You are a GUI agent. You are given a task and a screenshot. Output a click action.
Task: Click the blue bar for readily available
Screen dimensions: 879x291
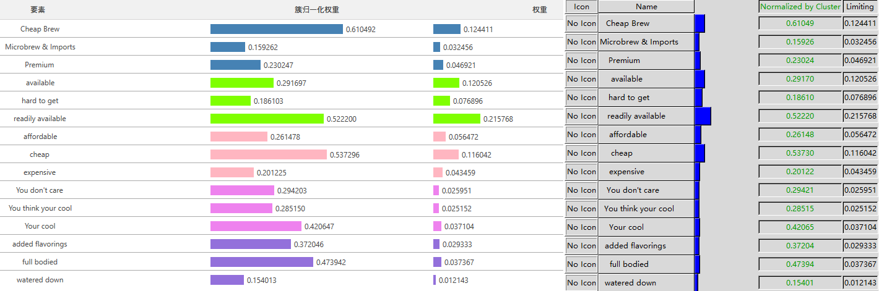coord(703,116)
